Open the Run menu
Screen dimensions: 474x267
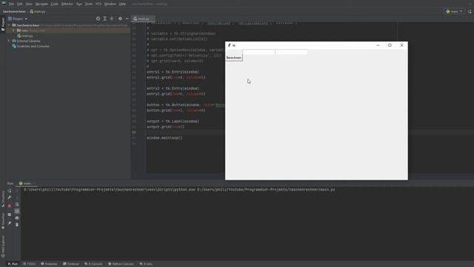point(79,4)
